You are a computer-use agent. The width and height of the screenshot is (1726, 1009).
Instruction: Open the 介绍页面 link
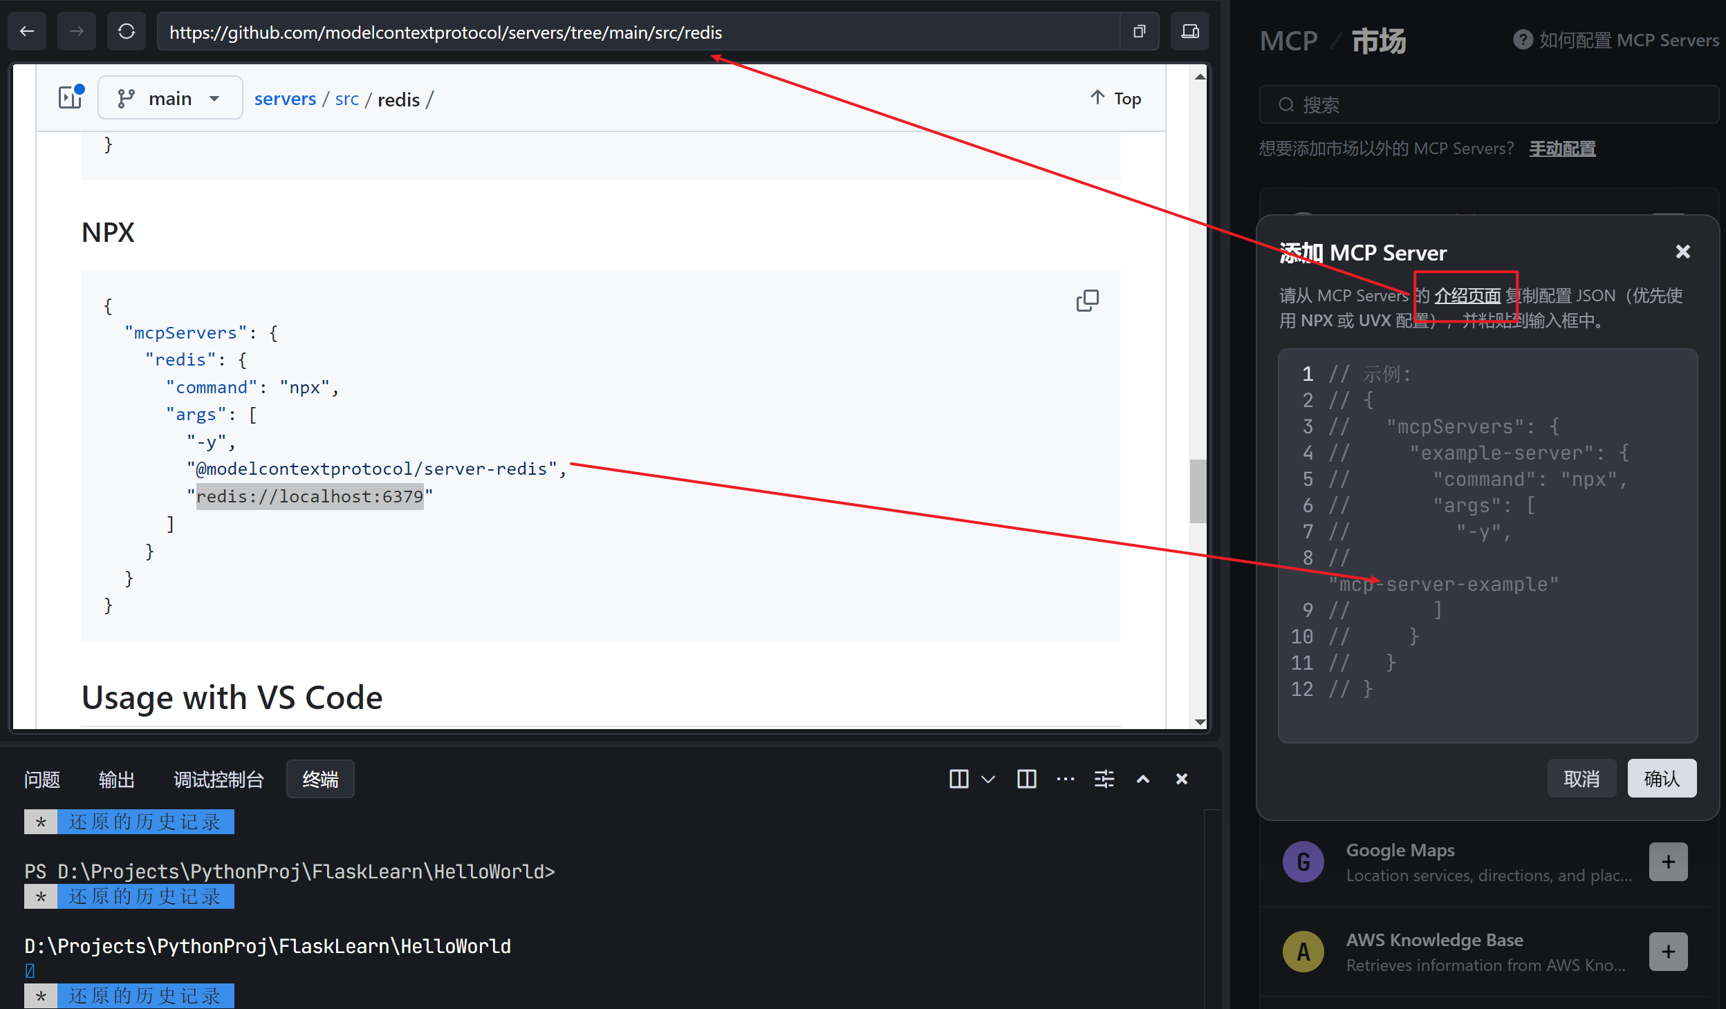(1467, 296)
